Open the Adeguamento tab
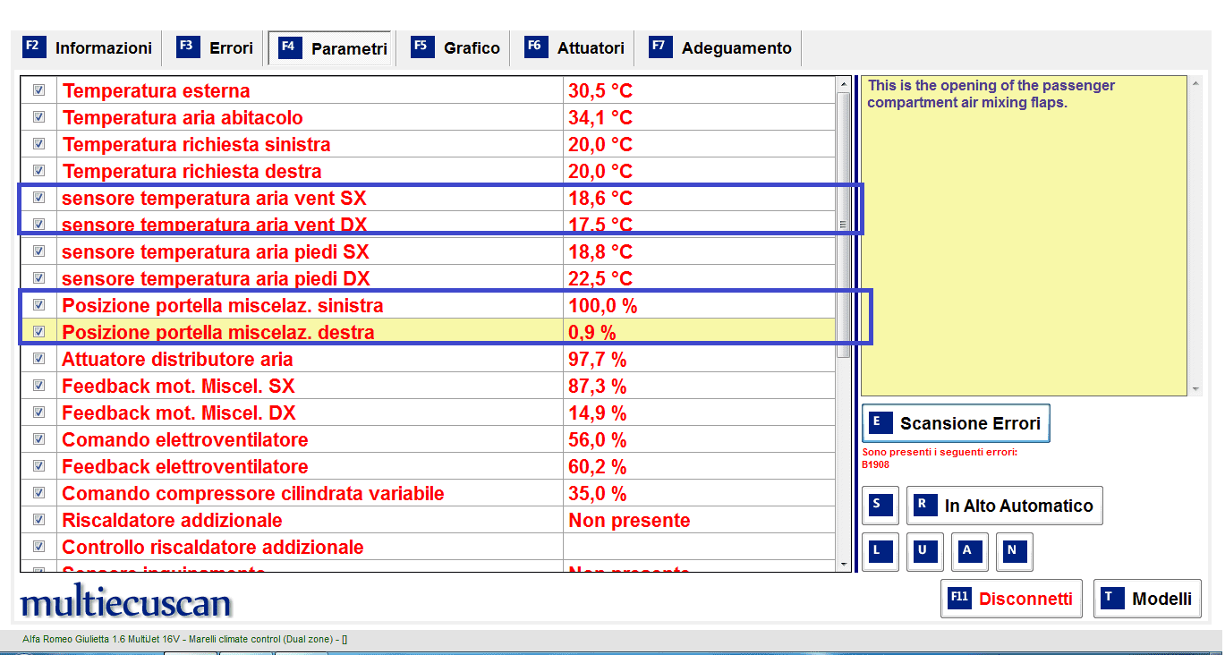Screen dimensions: 1225x655 [722, 48]
